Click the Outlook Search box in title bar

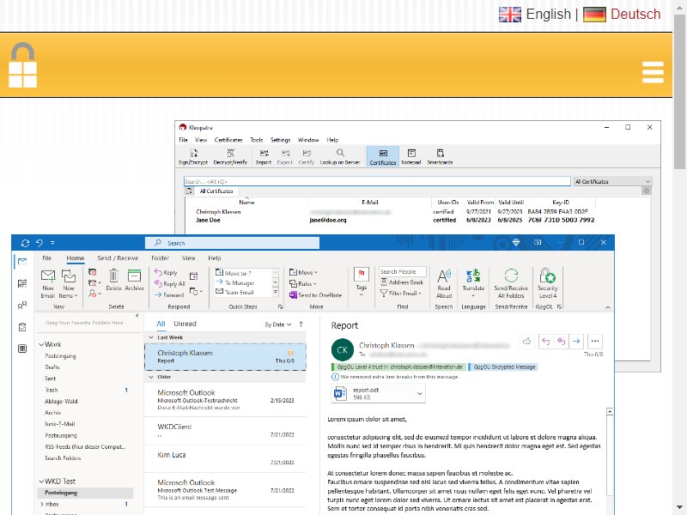[232, 243]
